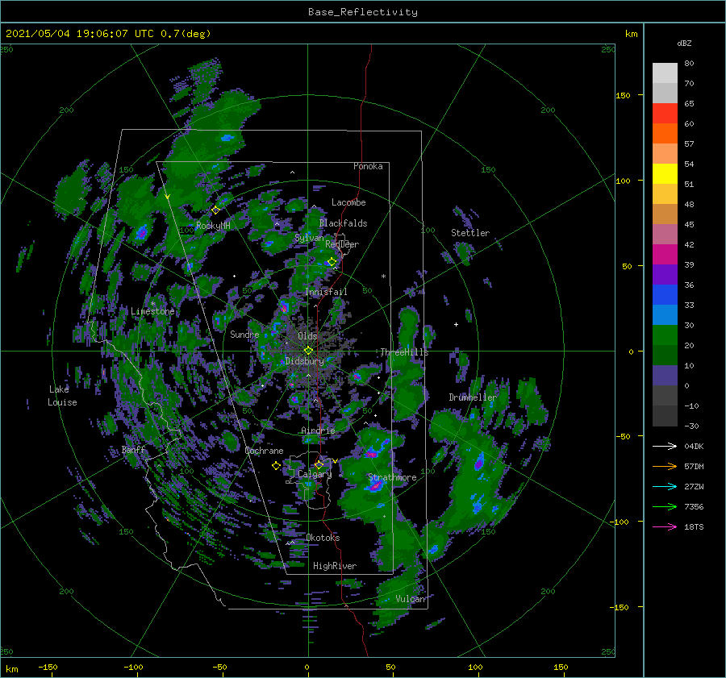Click the Vulcan city label

click(x=411, y=599)
